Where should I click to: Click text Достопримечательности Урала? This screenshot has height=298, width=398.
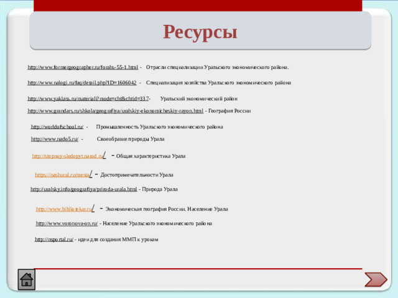tap(137, 175)
